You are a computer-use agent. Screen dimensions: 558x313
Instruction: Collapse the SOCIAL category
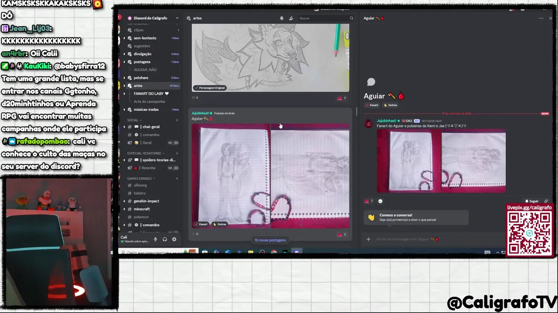pyautogui.click(x=134, y=120)
